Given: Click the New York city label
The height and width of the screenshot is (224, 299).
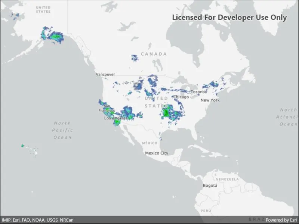Looking at the screenshot, I should 210,100.
